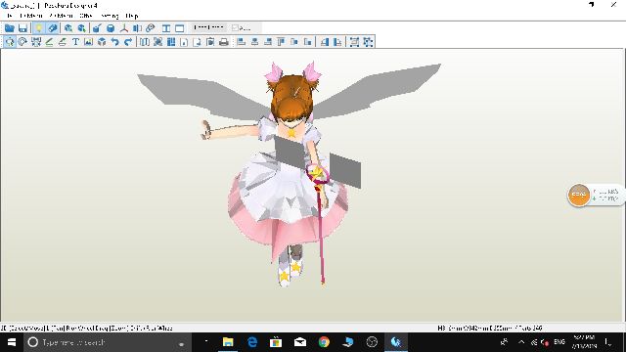Click the Open file folder icon
Screen dimensions: 626x352
tap(10, 28)
